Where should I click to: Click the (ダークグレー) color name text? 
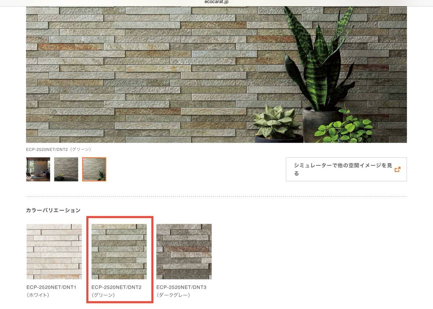(x=173, y=295)
